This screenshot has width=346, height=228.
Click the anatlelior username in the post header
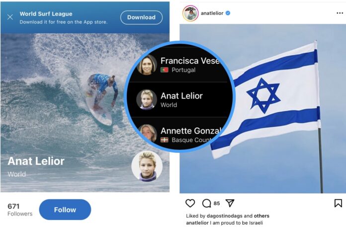click(212, 13)
